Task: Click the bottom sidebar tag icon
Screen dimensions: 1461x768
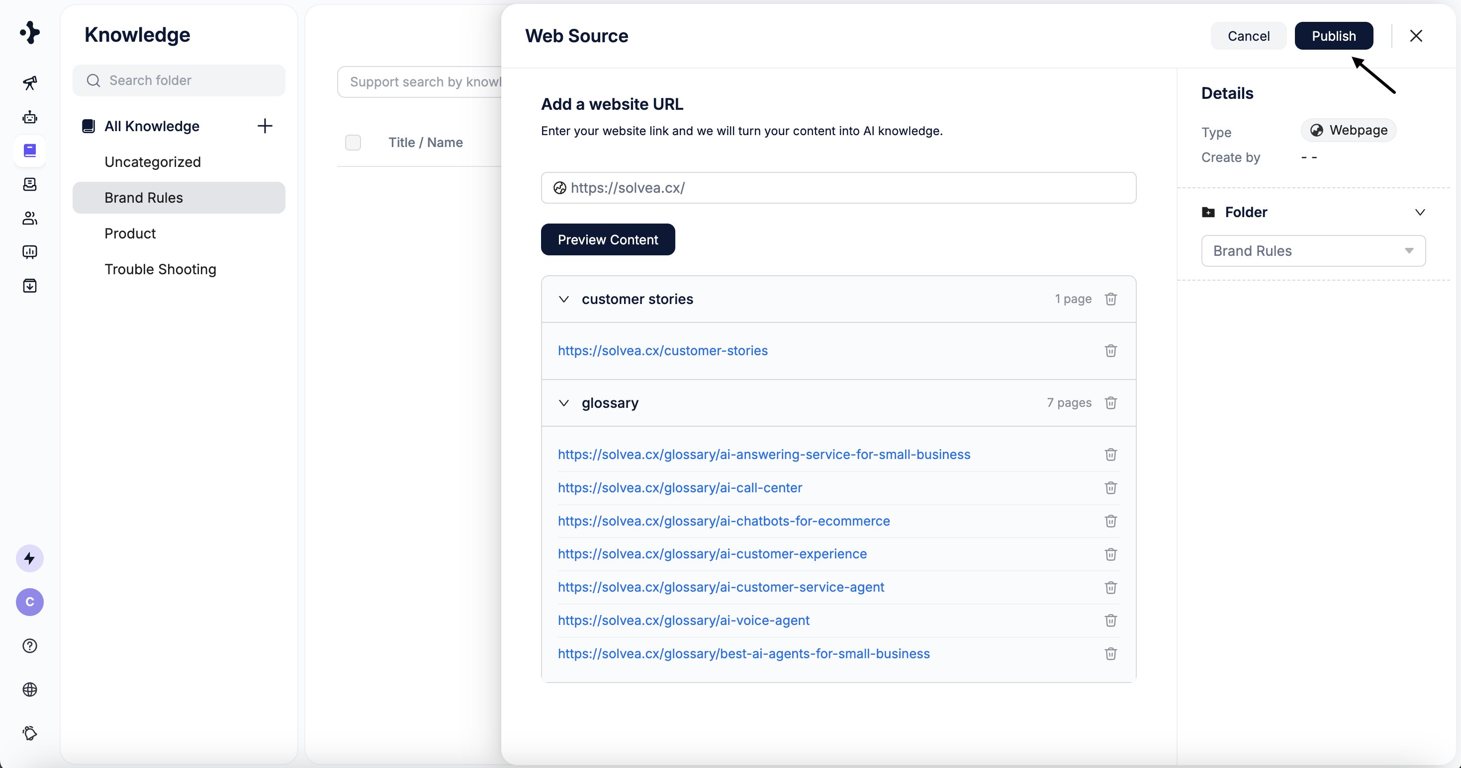Action: tap(29, 733)
